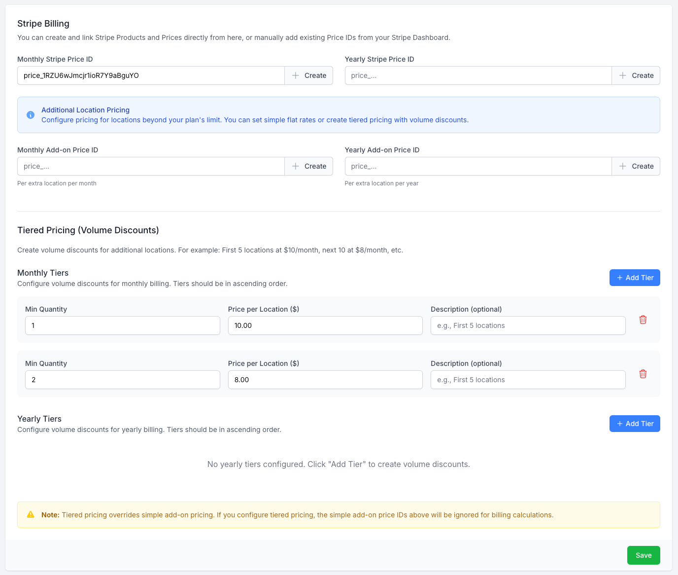Edit the 10.00 price per location field

click(x=325, y=325)
